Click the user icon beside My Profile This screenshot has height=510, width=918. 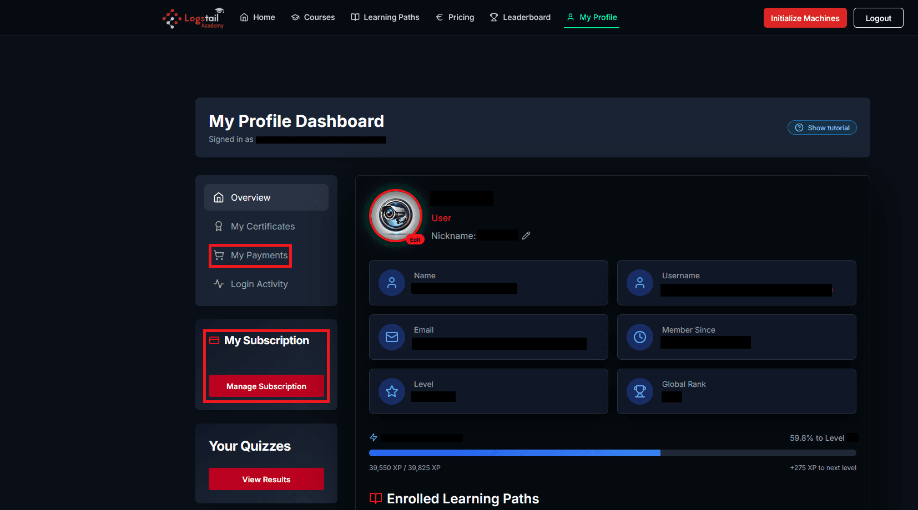point(571,17)
